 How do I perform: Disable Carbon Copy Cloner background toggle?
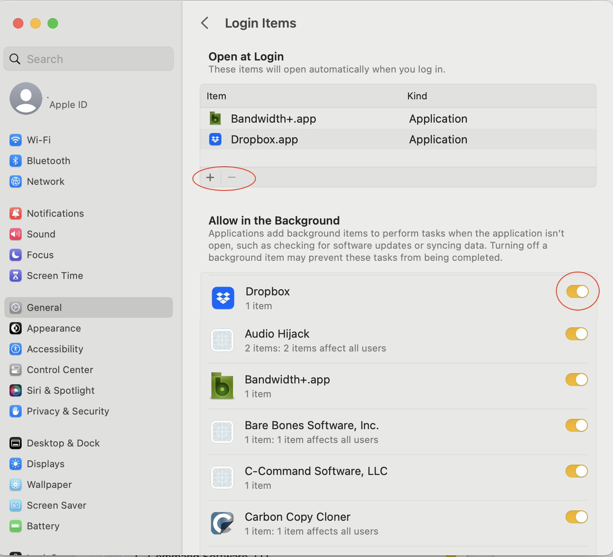(x=577, y=517)
